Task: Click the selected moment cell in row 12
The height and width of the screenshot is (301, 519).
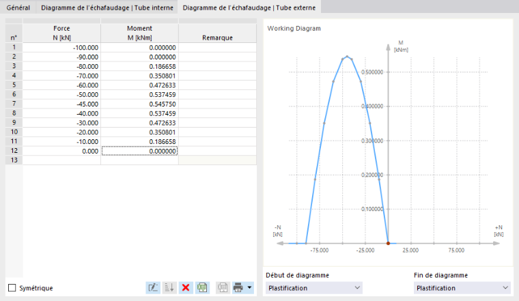Action: tap(139, 151)
